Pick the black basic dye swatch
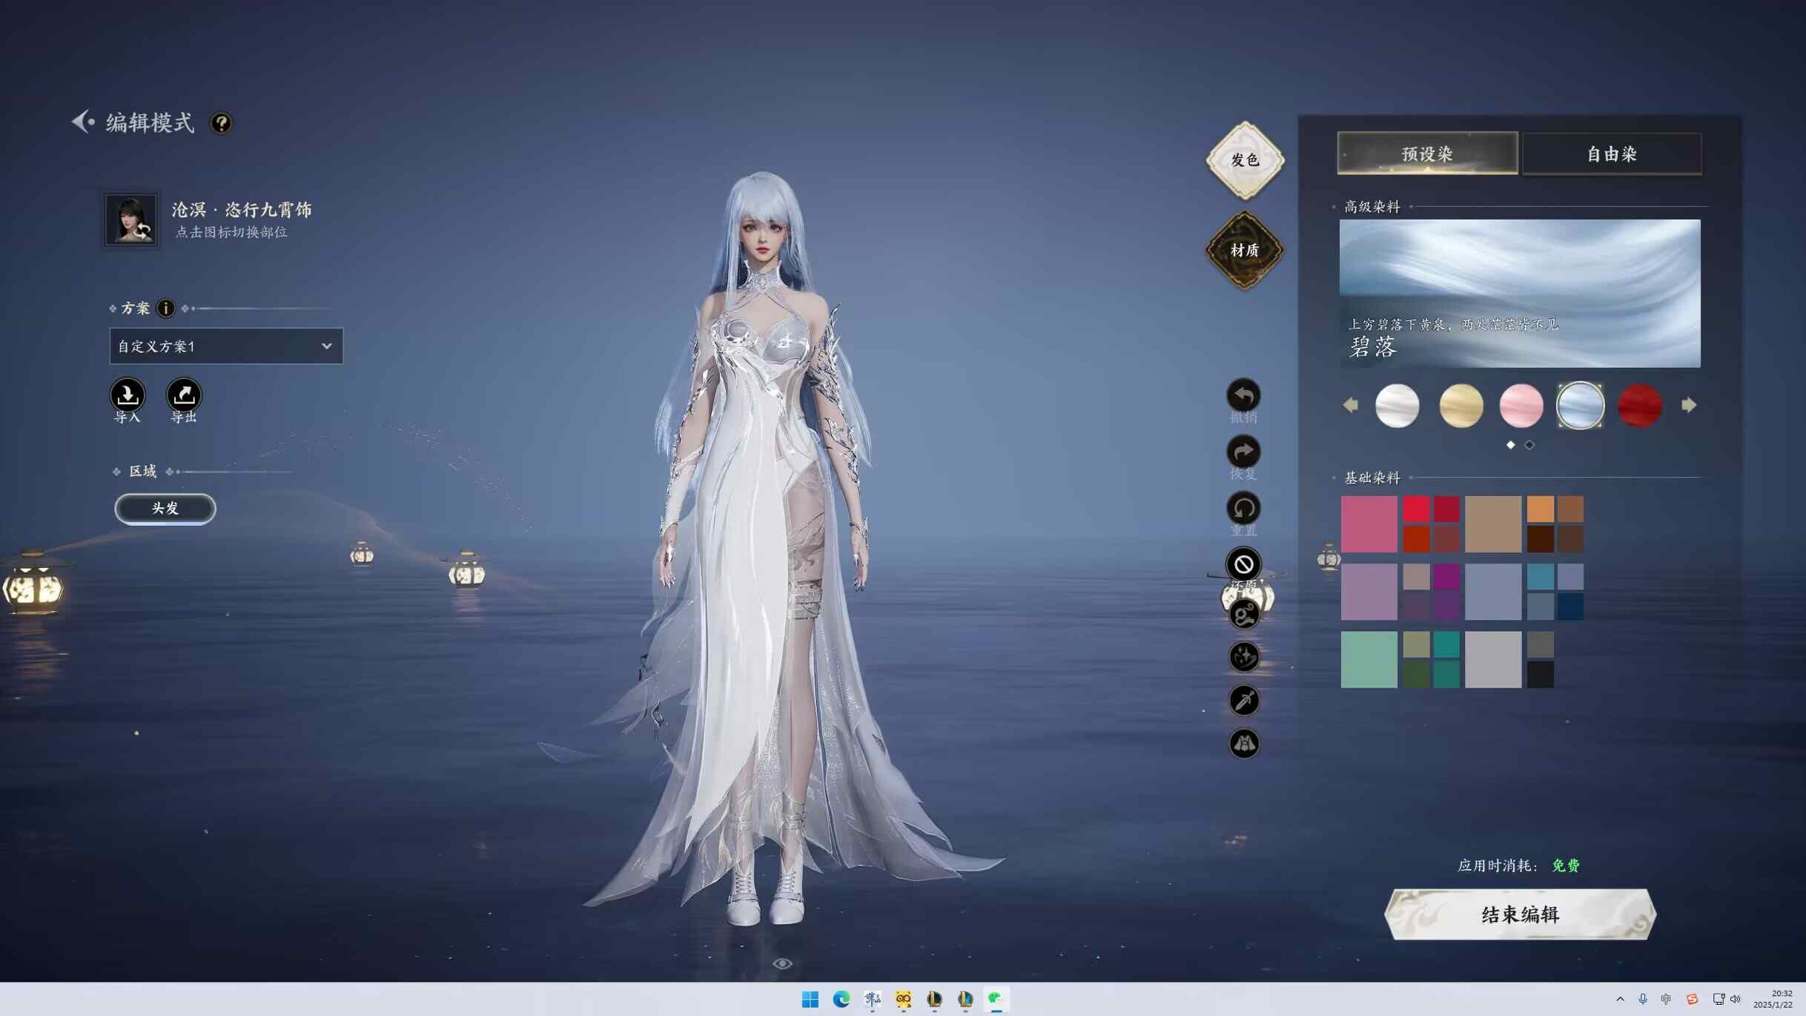 1540,675
